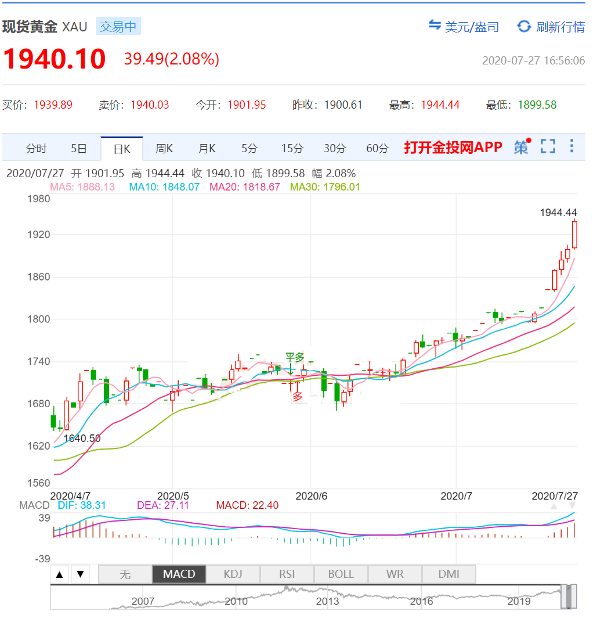The width and height of the screenshot is (597, 618).
Task: Click 2013 on the timeline navigator
Action: tap(327, 602)
